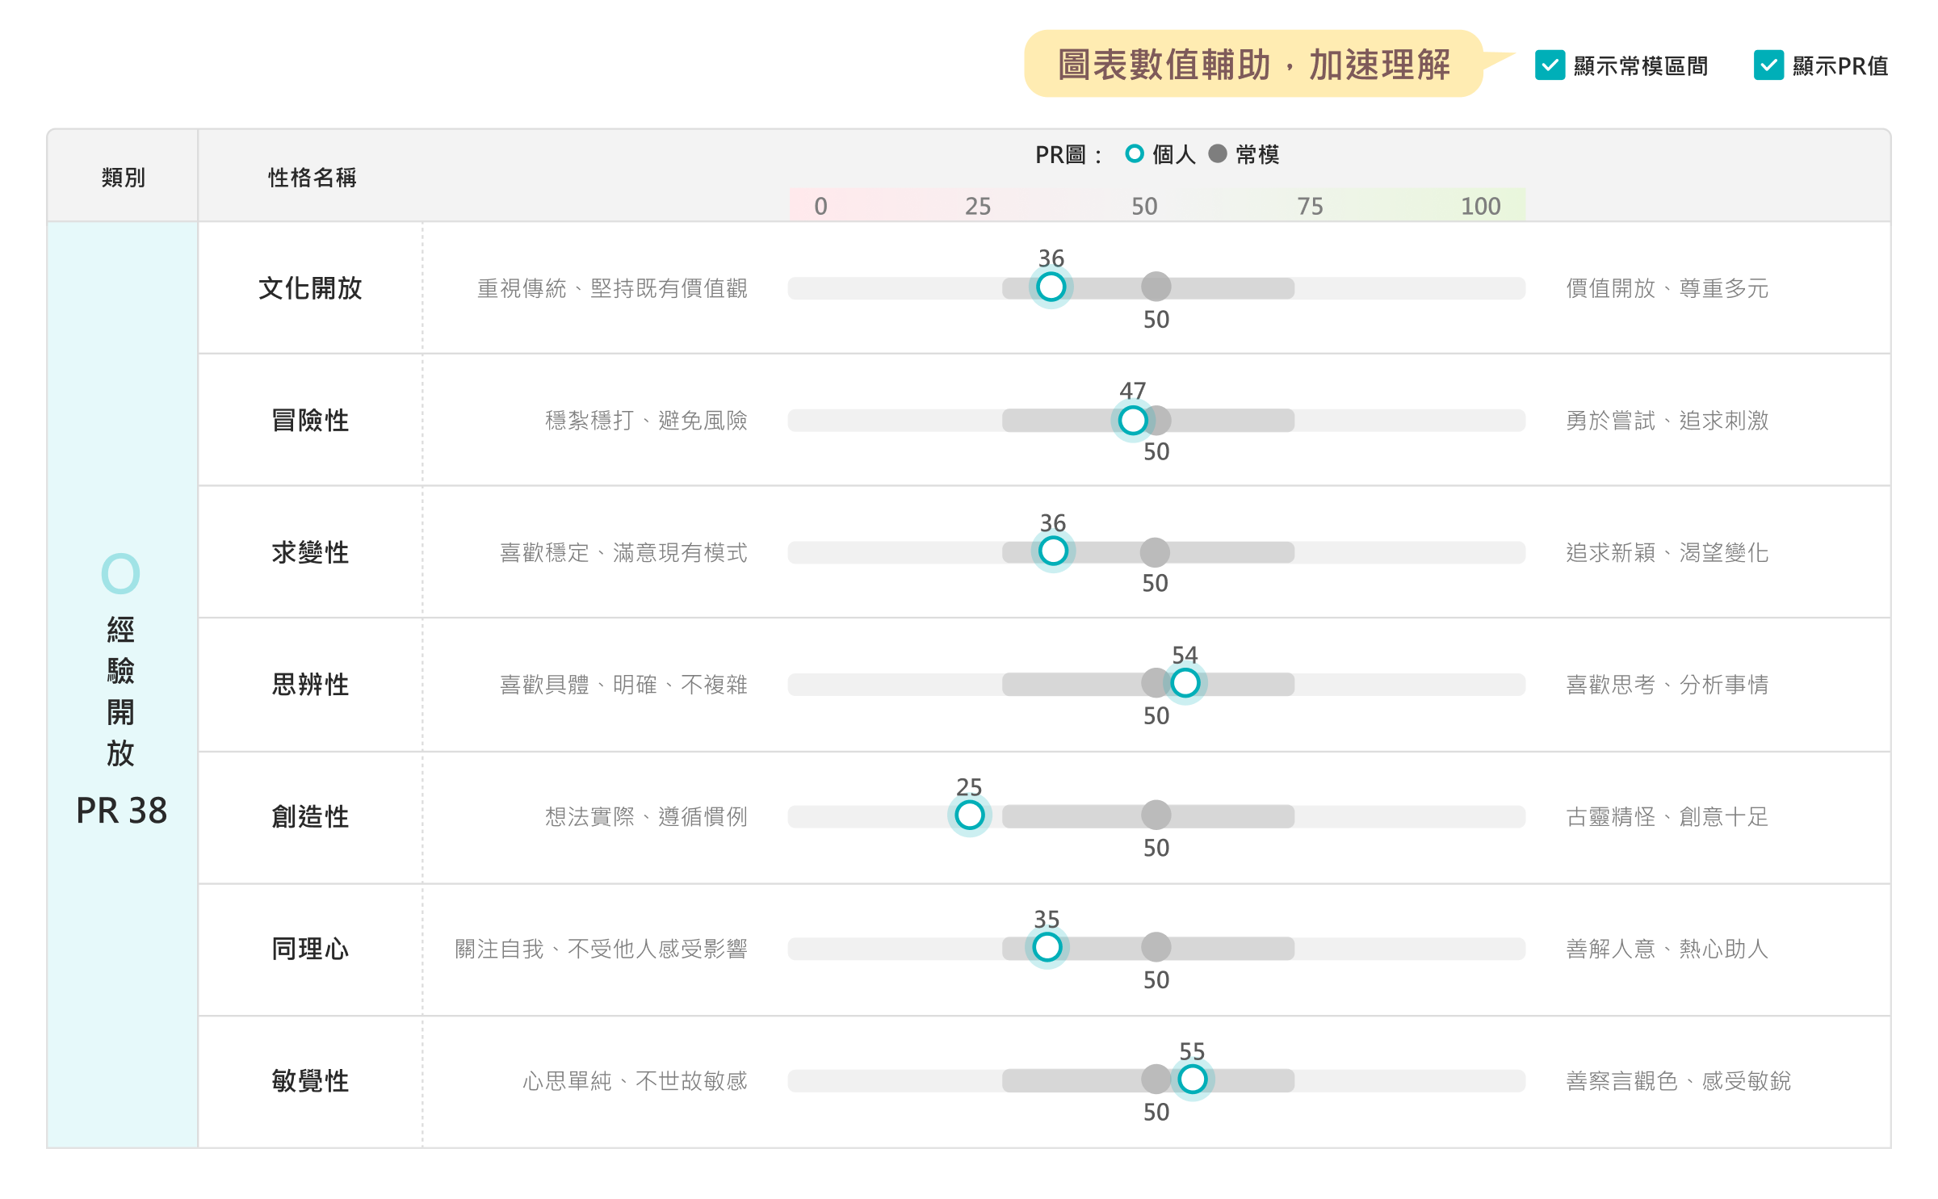Click the 冒險性 trait name
The image size is (1938, 1199).
[x=310, y=421]
